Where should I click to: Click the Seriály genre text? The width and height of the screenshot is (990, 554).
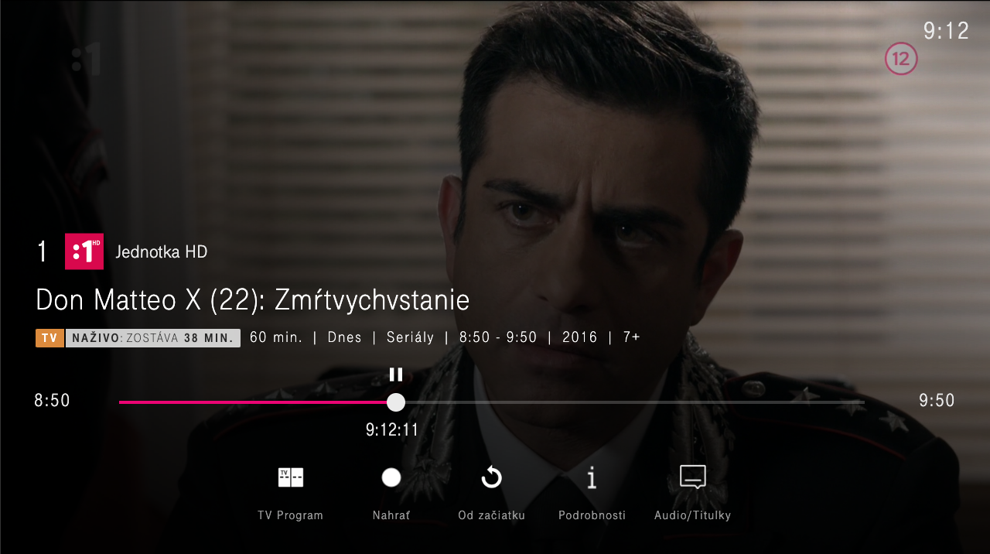[x=411, y=338]
